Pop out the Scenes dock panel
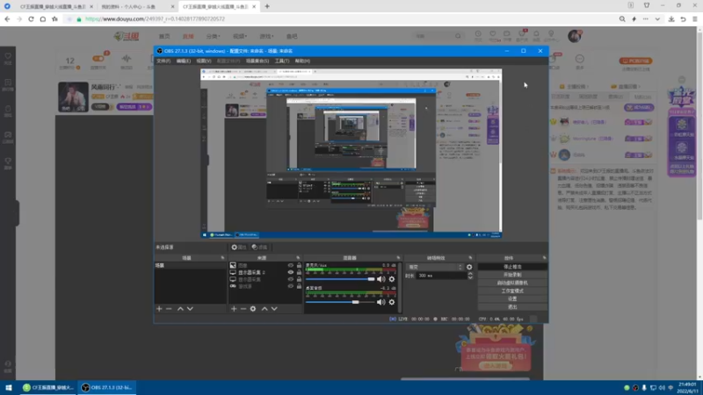This screenshot has width=703, height=395. point(223,258)
